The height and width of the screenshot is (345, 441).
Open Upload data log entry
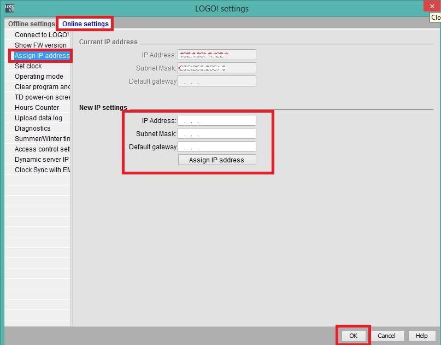pos(38,118)
